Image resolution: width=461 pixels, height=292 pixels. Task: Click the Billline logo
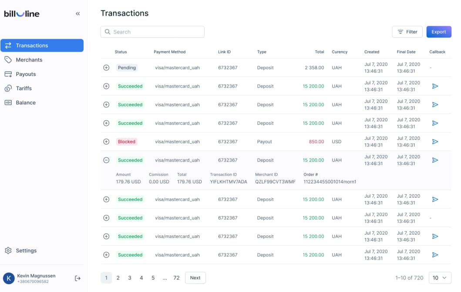pos(22,14)
